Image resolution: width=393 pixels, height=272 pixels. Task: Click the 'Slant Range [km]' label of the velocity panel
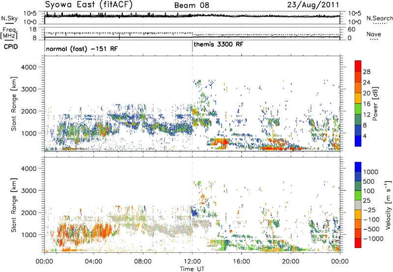pyautogui.click(x=14, y=205)
